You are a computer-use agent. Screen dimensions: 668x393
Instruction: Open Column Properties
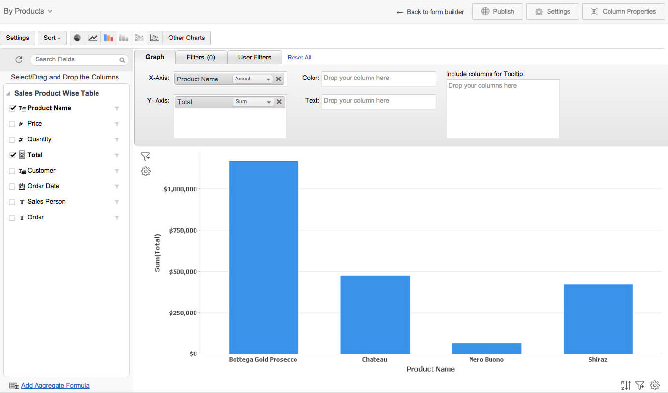623,11
